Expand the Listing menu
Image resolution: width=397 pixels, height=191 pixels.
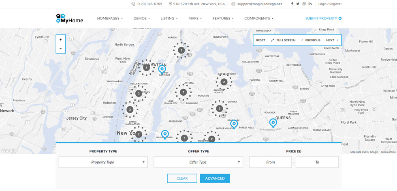click(169, 19)
